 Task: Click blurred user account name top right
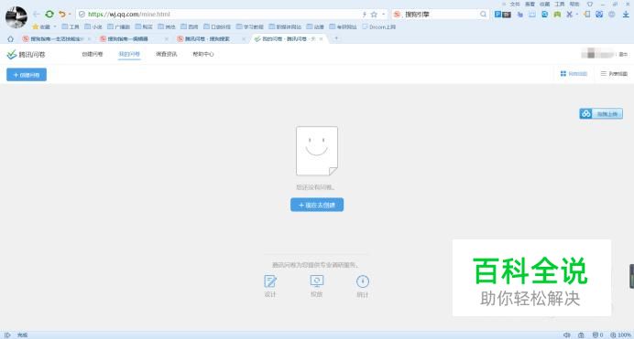tap(596, 54)
